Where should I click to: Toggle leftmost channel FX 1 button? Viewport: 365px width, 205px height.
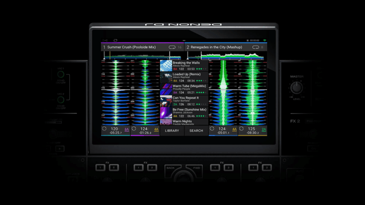100,168
